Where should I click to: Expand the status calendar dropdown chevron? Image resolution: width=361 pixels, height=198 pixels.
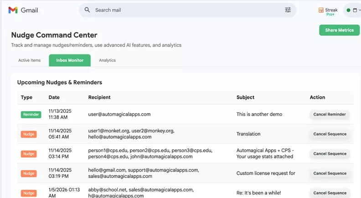(359, 10)
